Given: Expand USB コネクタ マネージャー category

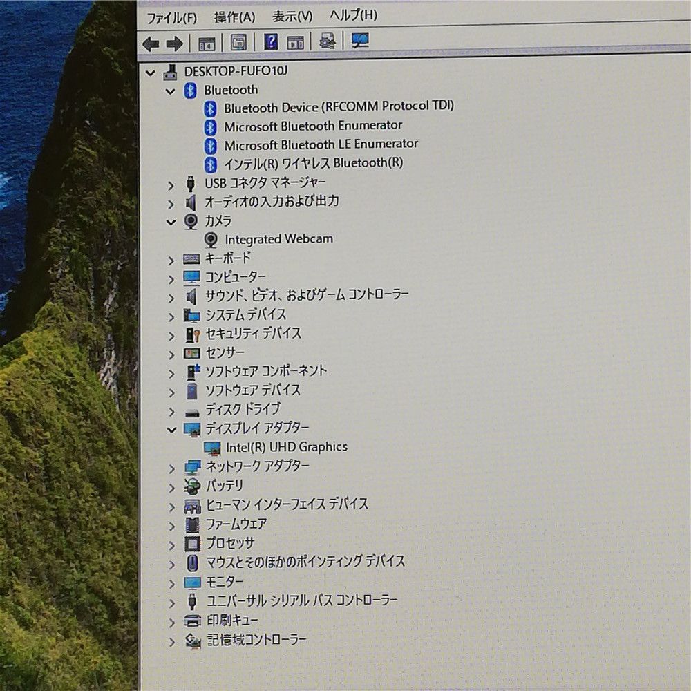Looking at the screenshot, I should (171, 186).
